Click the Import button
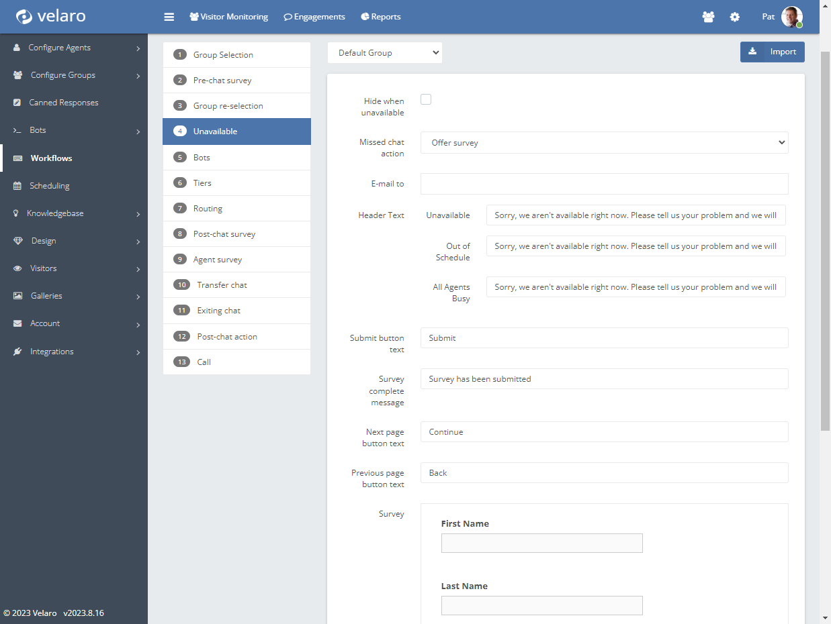The image size is (831, 624). (772, 52)
